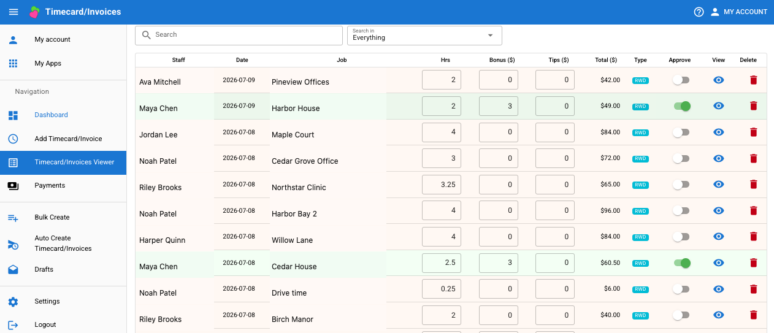Screen dimensions: 774x333
Task: View Riley Brooks Northstar Clinic timecard
Action: [719, 185]
